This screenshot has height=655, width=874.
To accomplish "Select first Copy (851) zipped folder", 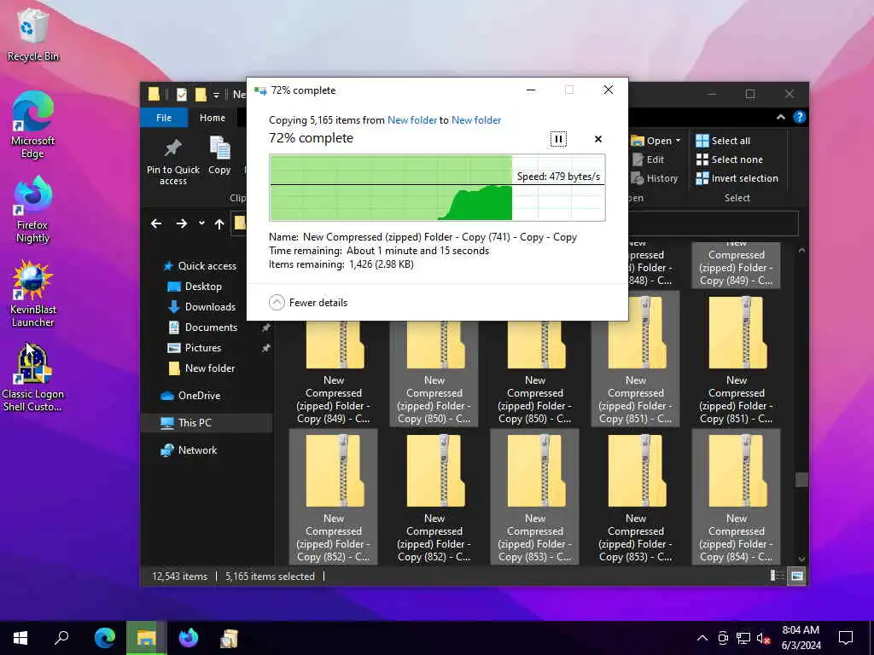I will coord(635,359).
